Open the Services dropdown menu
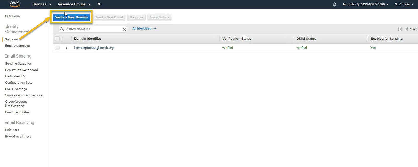418x167 pixels. pos(42,4)
